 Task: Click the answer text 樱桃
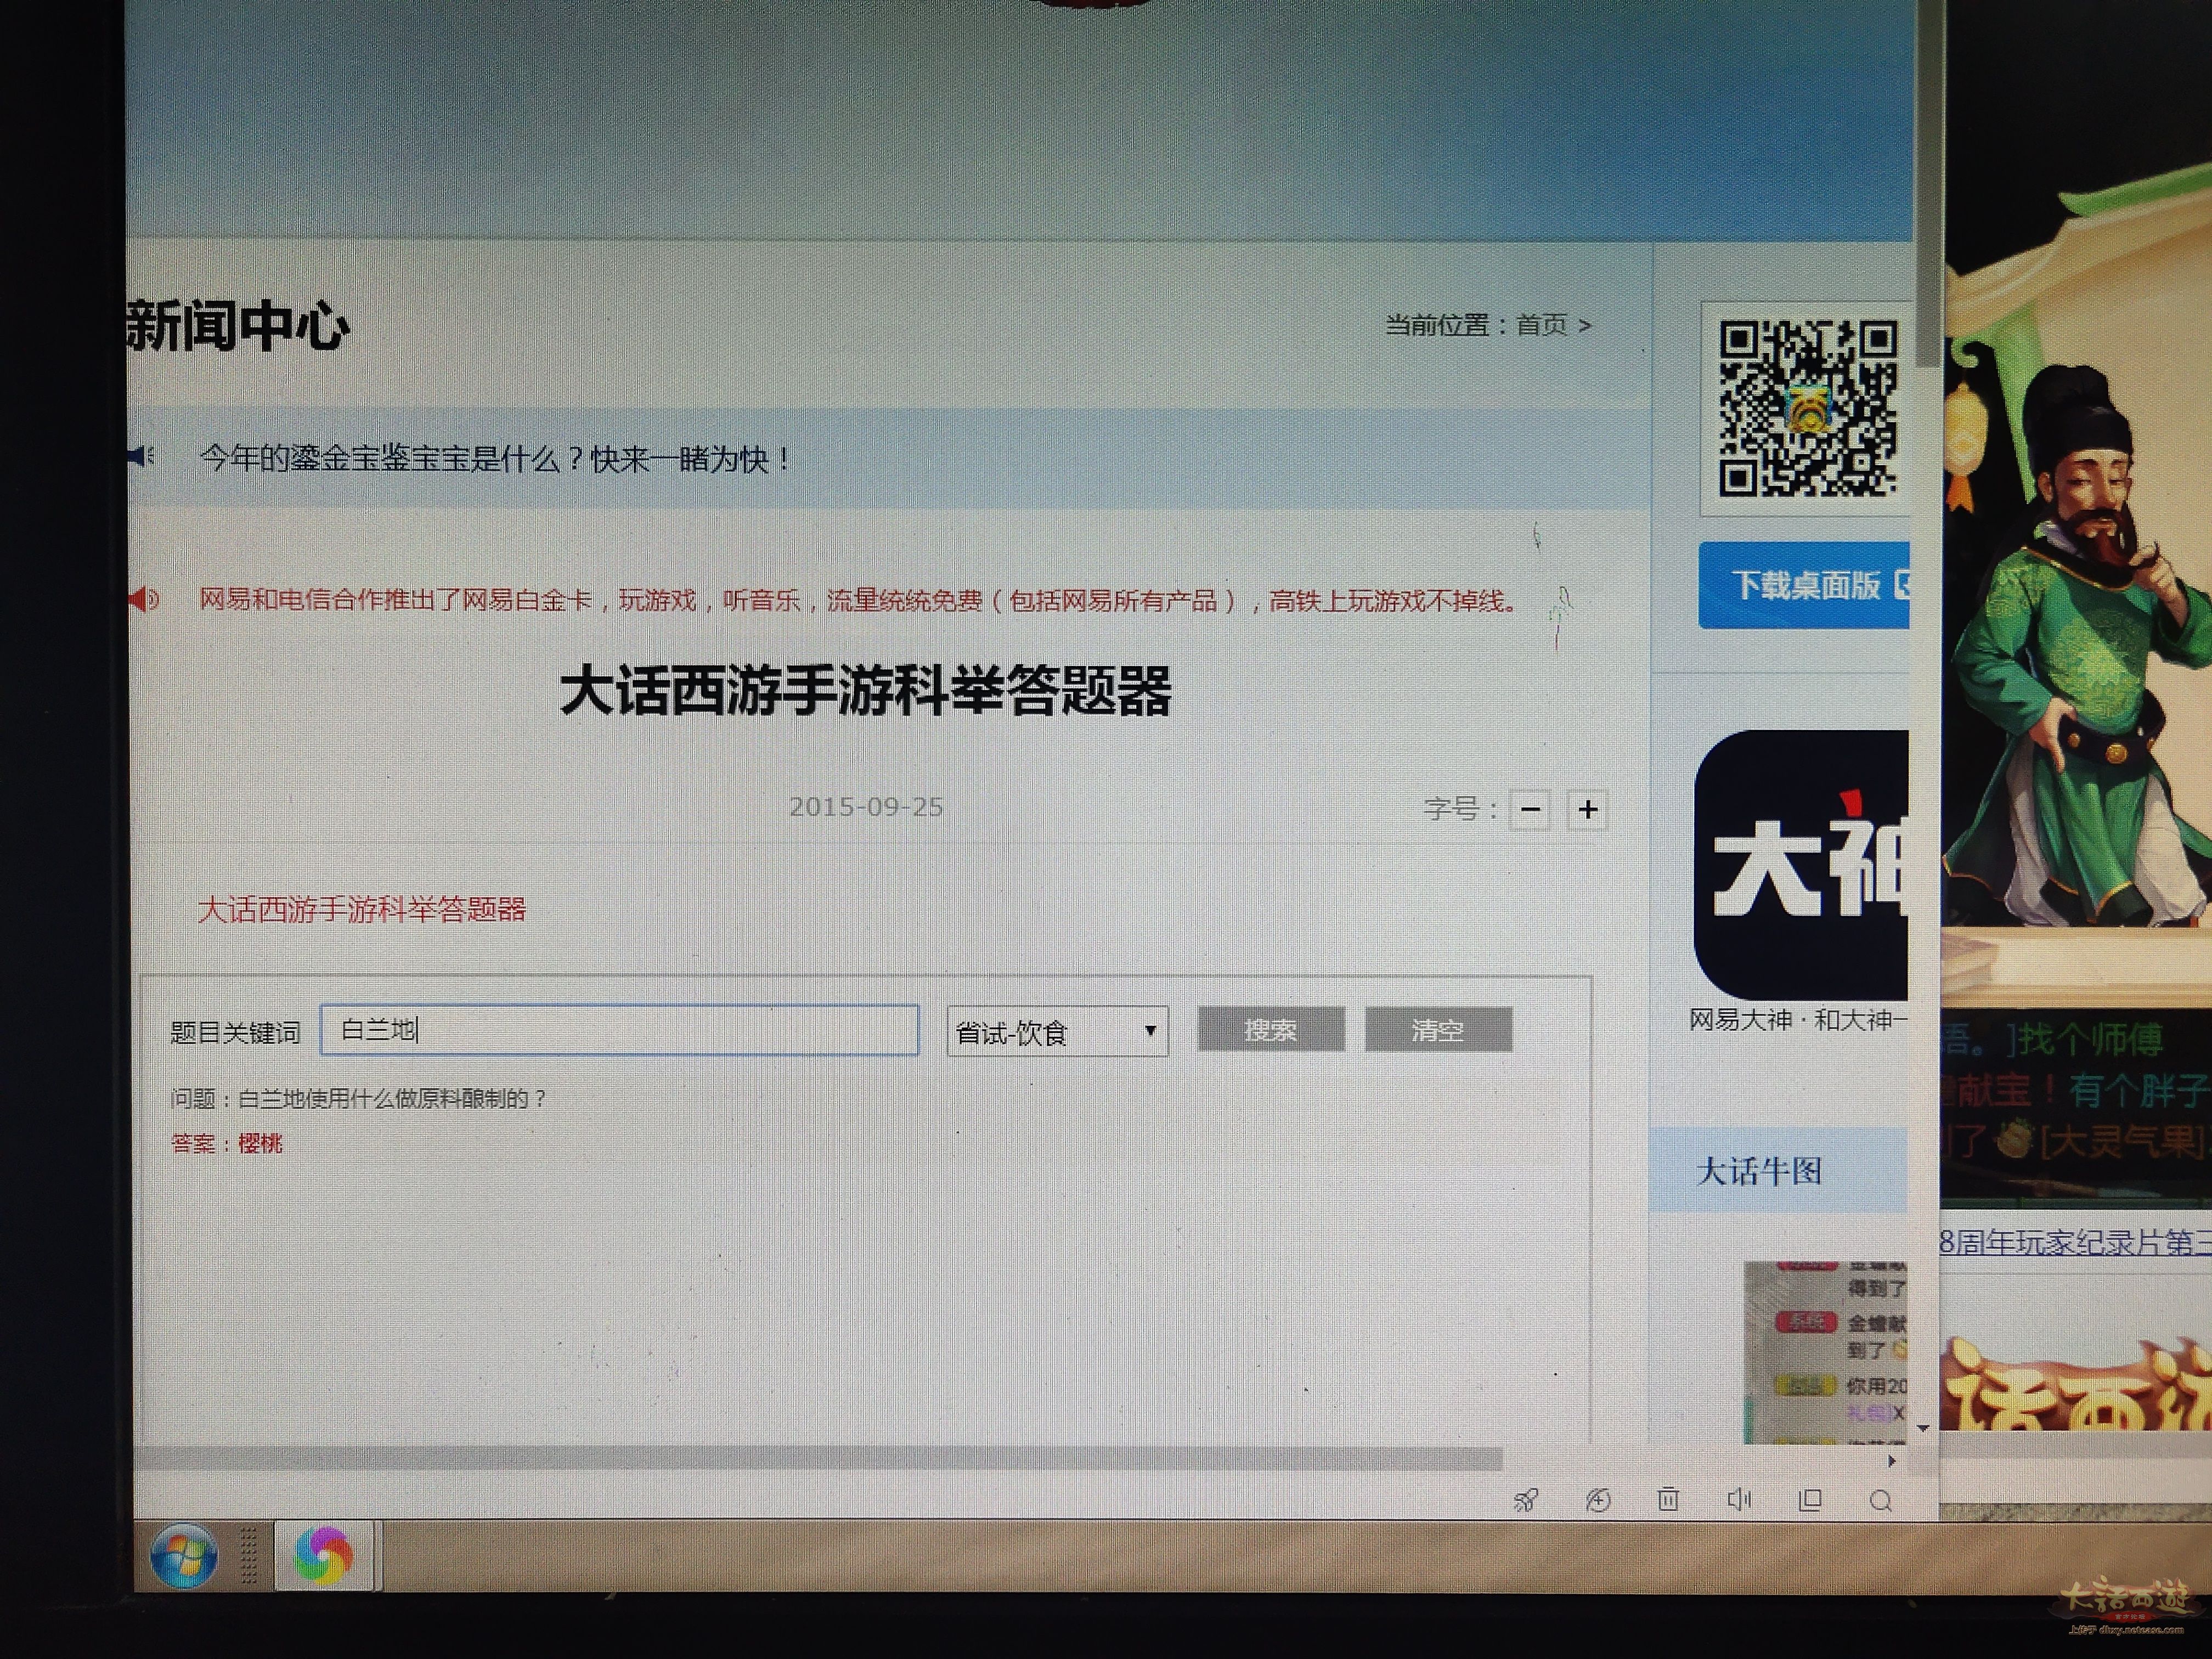point(261,1143)
